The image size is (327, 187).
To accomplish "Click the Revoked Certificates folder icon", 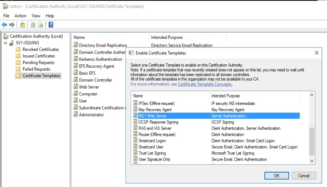I will click(18, 50).
